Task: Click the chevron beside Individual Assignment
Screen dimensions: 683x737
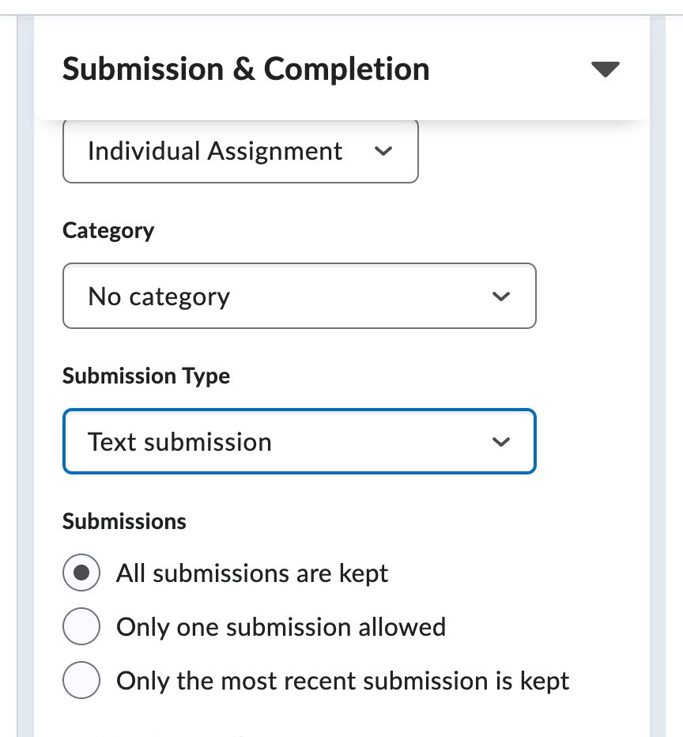Action: tap(383, 151)
